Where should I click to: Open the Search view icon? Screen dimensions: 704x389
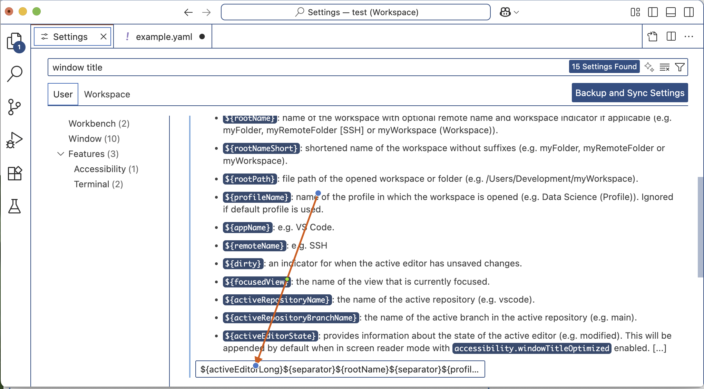point(14,74)
